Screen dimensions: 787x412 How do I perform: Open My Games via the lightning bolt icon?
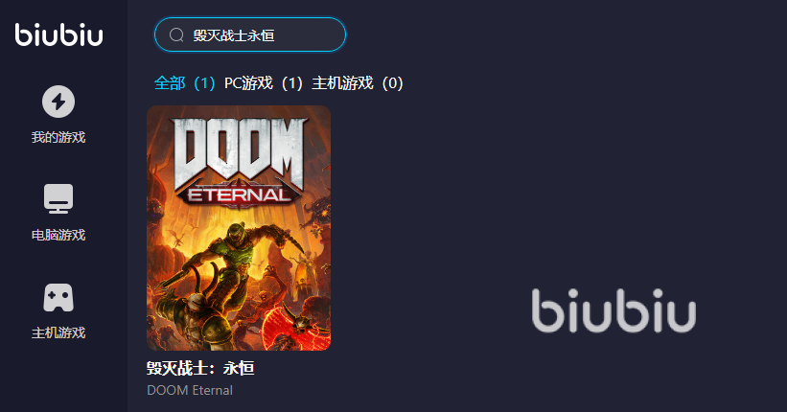coord(58,102)
